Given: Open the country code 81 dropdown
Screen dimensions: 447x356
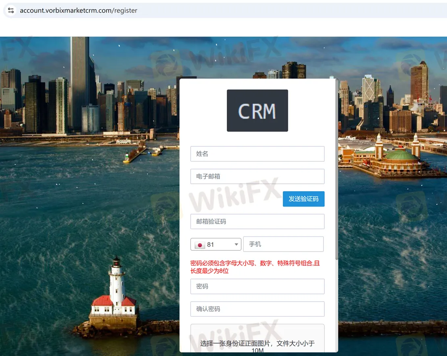Looking at the screenshot, I should pyautogui.click(x=216, y=244).
